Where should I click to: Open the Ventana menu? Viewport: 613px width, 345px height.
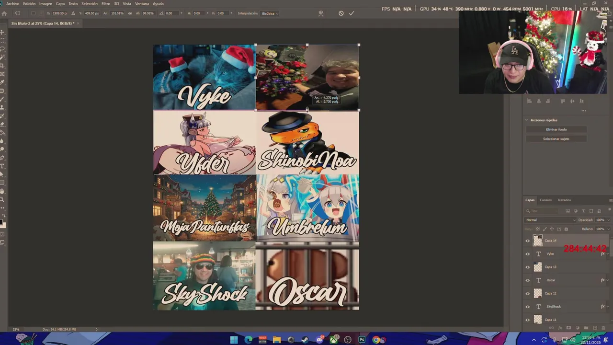click(x=142, y=4)
